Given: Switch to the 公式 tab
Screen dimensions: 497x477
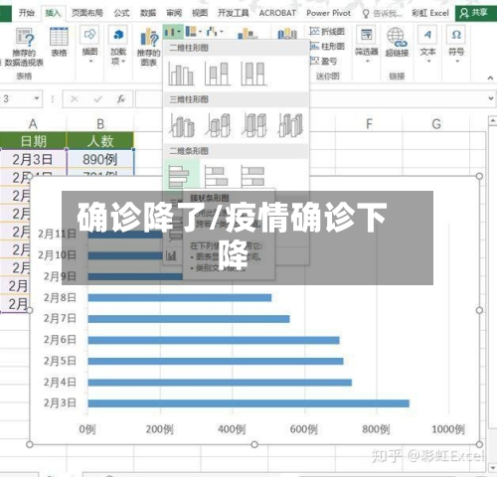Looking at the screenshot, I should pyautogui.click(x=121, y=13).
